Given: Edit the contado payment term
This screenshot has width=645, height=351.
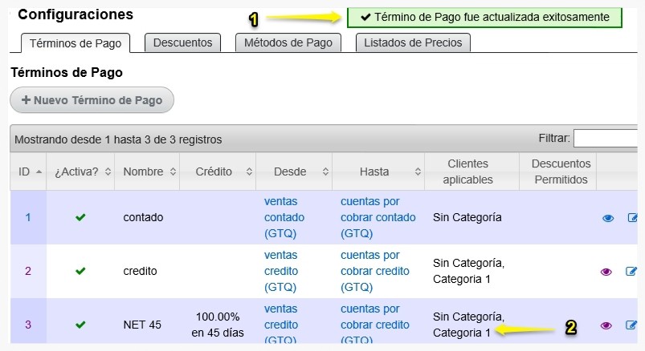Looking at the screenshot, I should [x=632, y=218].
